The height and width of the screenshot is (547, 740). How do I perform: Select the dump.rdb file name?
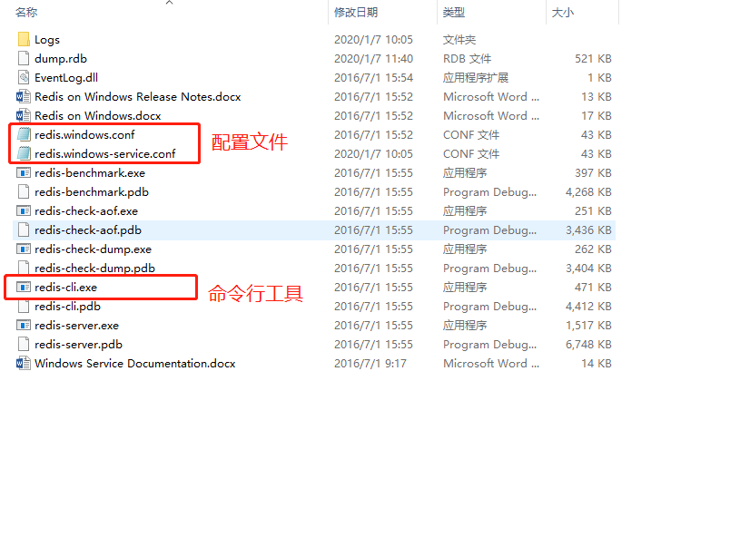[x=61, y=58]
